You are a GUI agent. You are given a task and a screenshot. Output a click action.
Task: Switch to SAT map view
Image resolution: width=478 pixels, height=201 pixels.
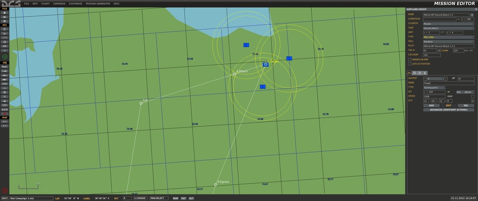183,198
